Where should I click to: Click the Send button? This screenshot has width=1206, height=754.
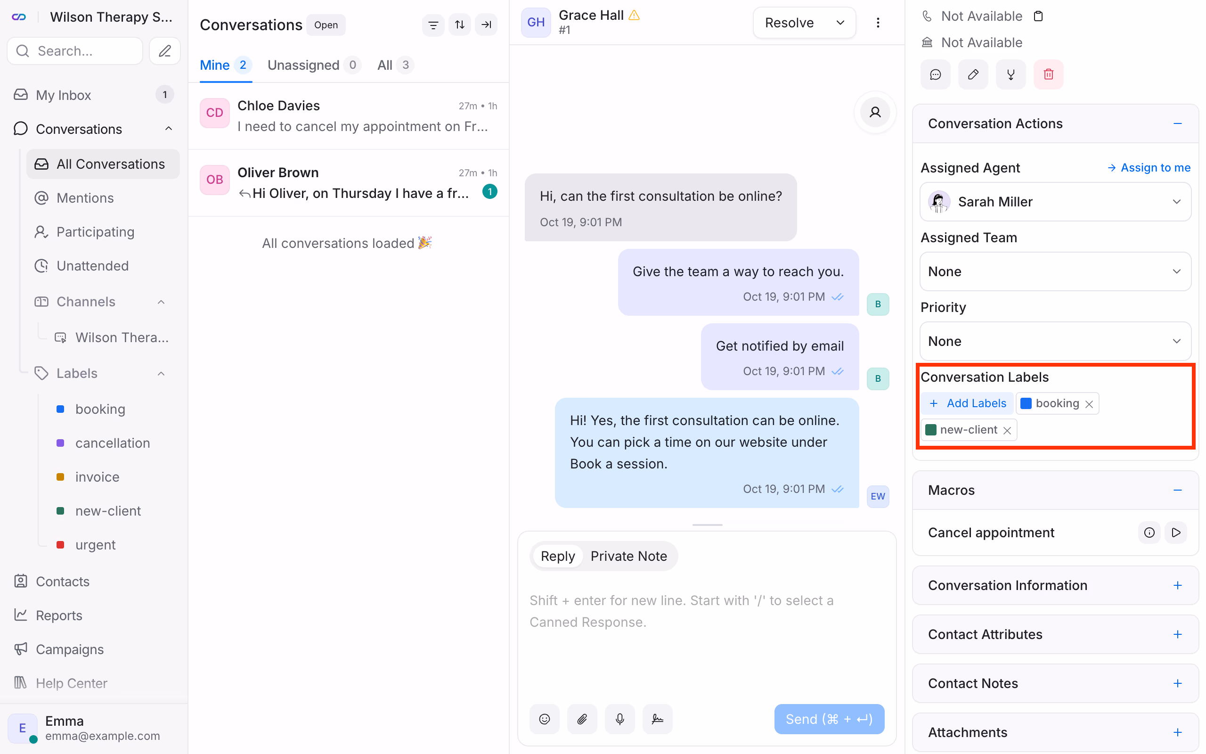pyautogui.click(x=829, y=719)
